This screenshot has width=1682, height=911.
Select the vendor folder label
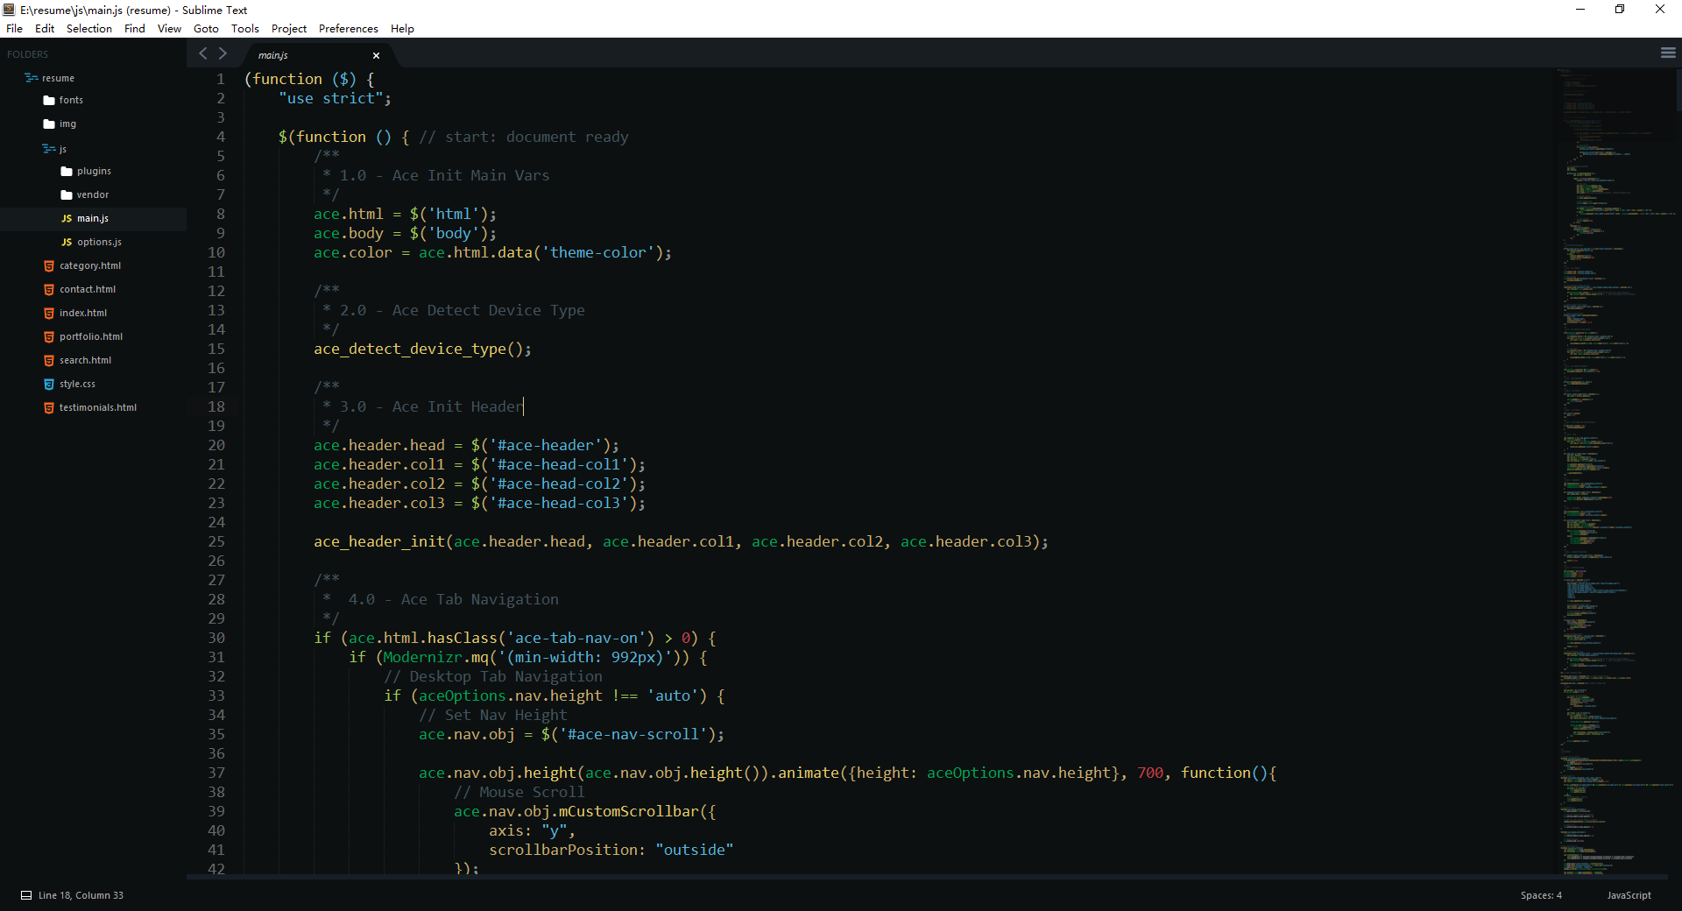[93, 194]
